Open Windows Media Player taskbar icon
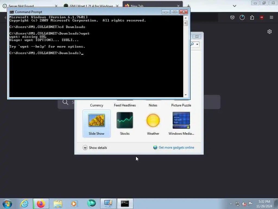 click(x=74, y=204)
